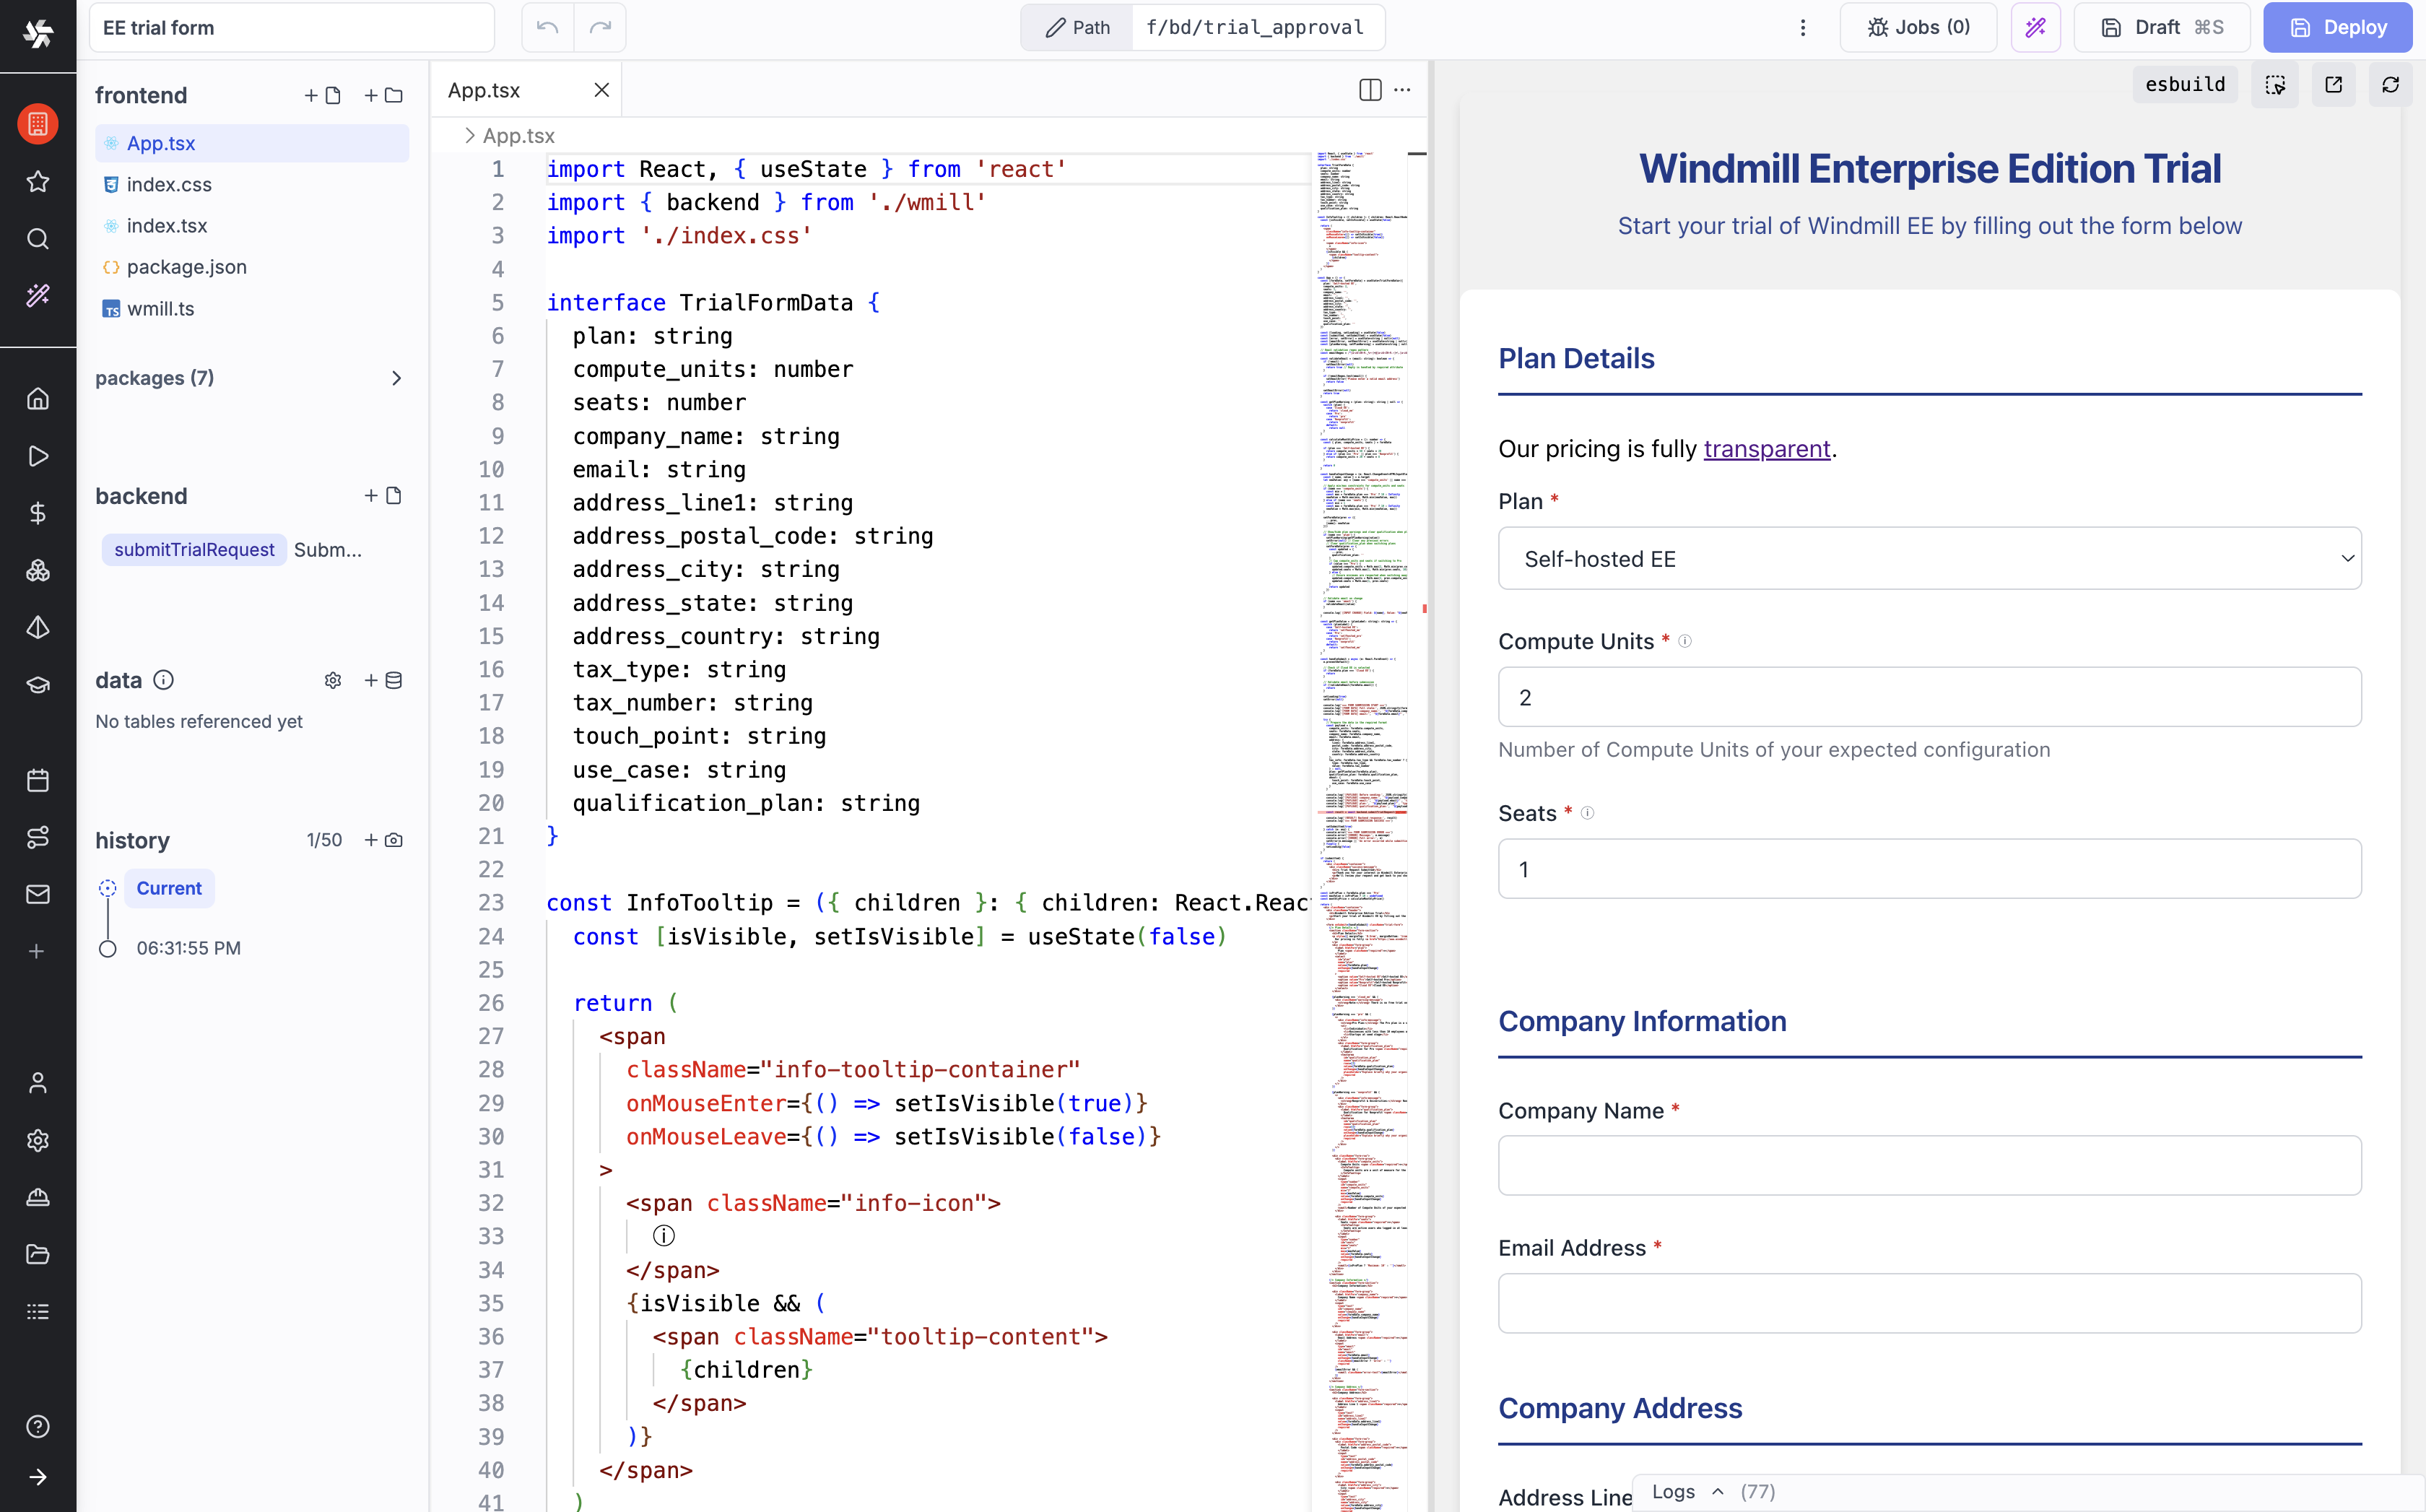
Task: Expand the packages (7) section
Action: coord(397,379)
